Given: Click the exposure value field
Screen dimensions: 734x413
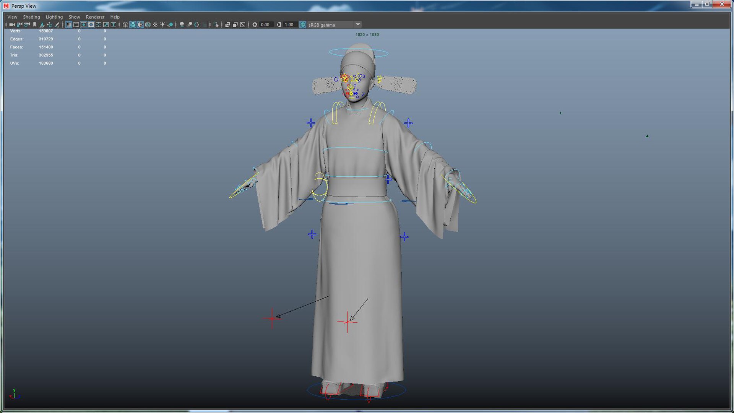Looking at the screenshot, I should (266, 24).
